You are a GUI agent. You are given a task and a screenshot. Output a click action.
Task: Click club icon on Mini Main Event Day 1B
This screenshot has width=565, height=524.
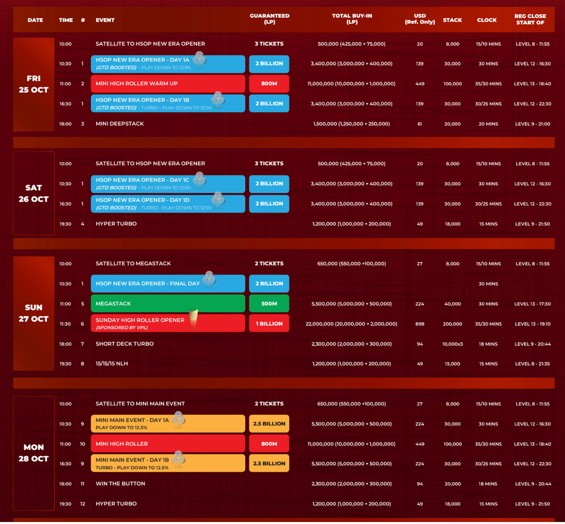pyautogui.click(x=179, y=459)
